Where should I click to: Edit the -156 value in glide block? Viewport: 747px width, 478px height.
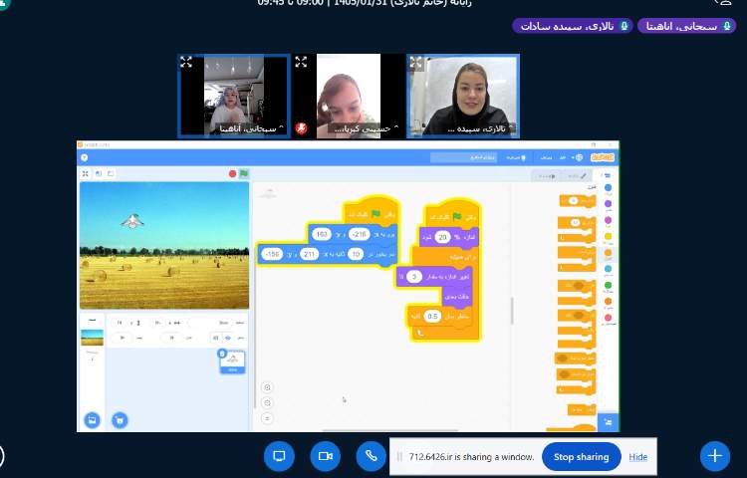272,254
